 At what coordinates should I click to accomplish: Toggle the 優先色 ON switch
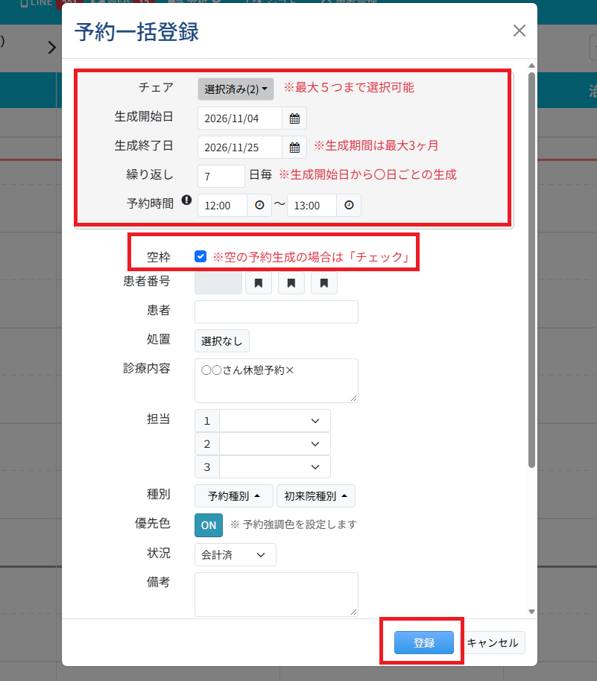click(209, 525)
